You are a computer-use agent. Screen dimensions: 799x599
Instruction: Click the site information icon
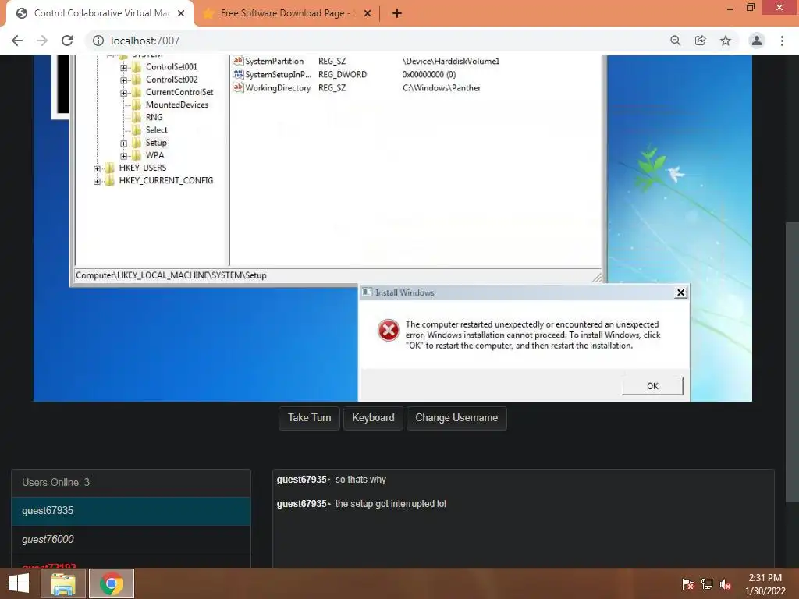[98, 41]
